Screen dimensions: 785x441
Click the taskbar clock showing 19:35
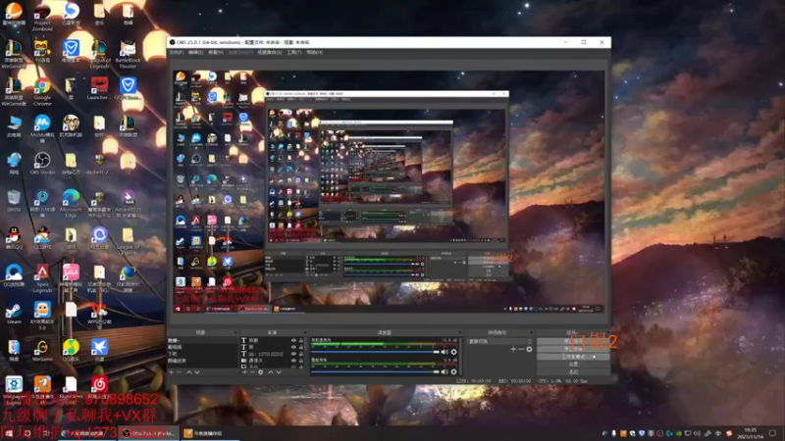pyautogui.click(x=751, y=433)
